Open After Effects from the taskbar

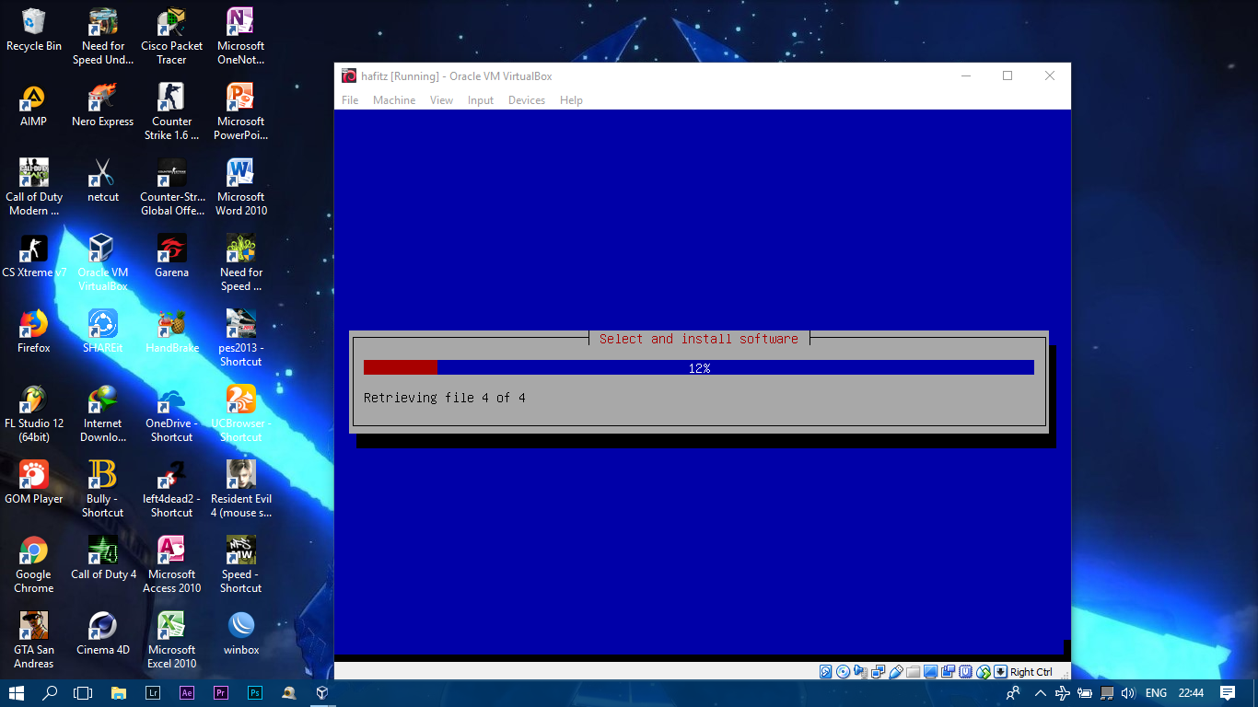(x=186, y=693)
